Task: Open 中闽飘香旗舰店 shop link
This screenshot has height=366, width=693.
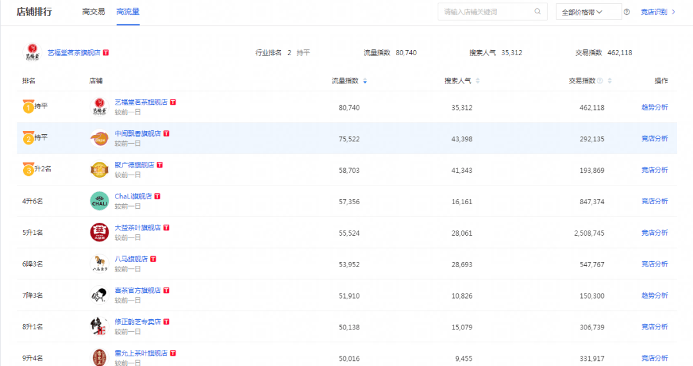Action: coord(138,134)
